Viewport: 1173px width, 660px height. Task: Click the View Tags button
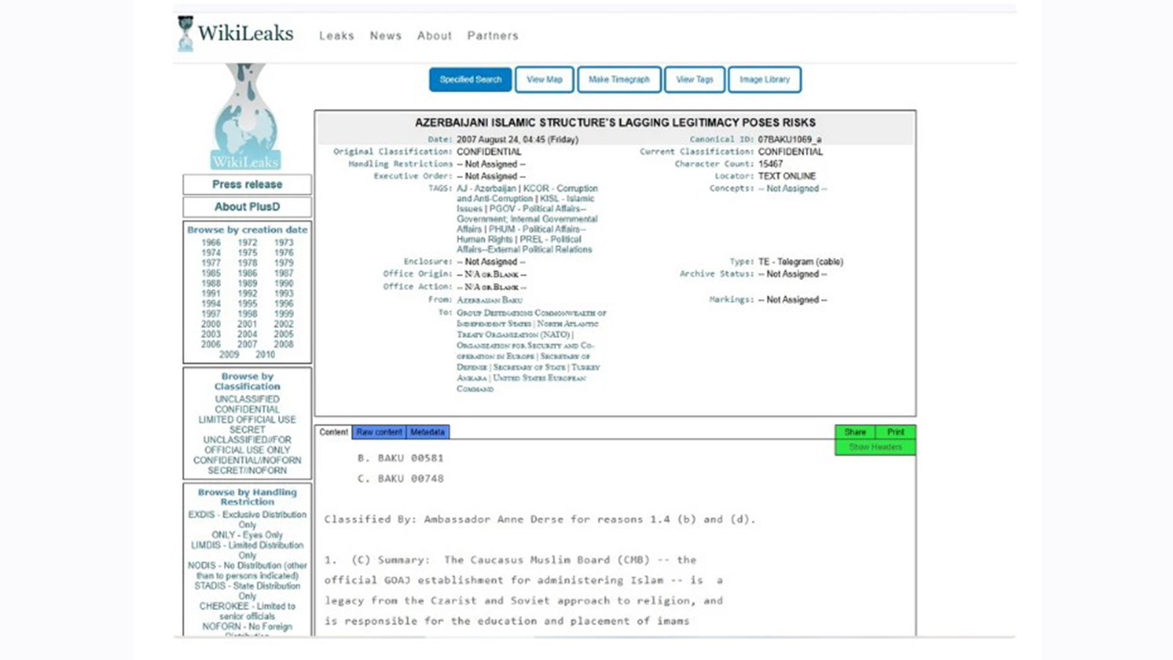point(695,79)
